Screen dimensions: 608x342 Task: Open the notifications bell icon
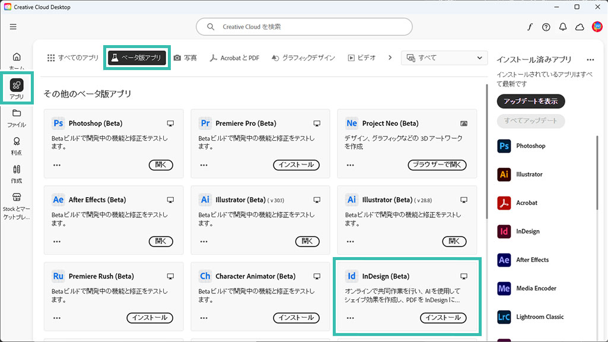click(563, 27)
